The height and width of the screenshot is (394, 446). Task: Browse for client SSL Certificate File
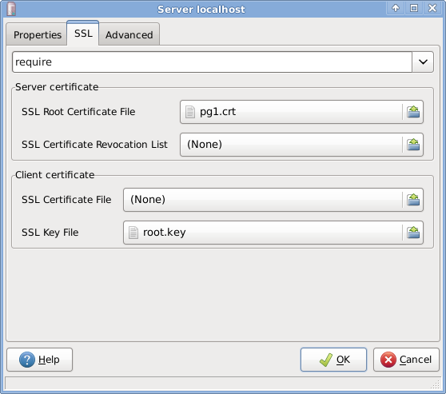tap(413, 200)
